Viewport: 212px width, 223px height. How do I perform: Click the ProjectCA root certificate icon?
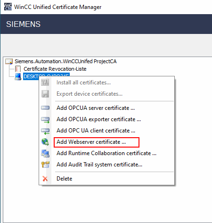tap(9, 61)
